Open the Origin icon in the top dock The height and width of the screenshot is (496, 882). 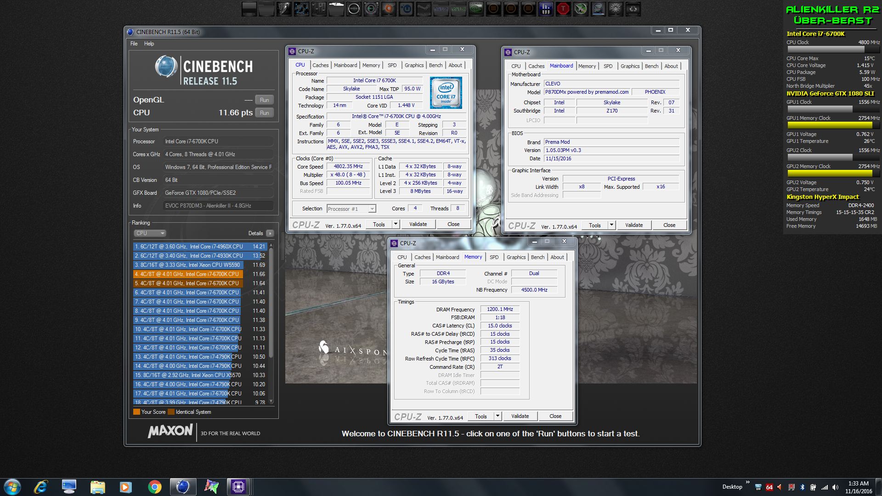coord(389,9)
